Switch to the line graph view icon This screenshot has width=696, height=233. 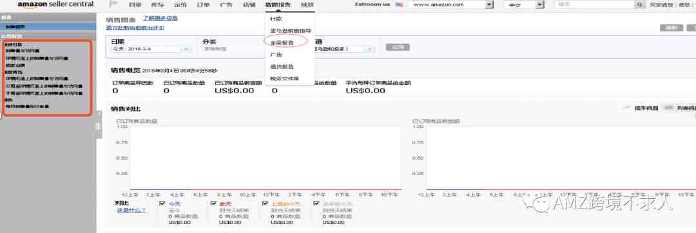pyautogui.click(x=627, y=107)
